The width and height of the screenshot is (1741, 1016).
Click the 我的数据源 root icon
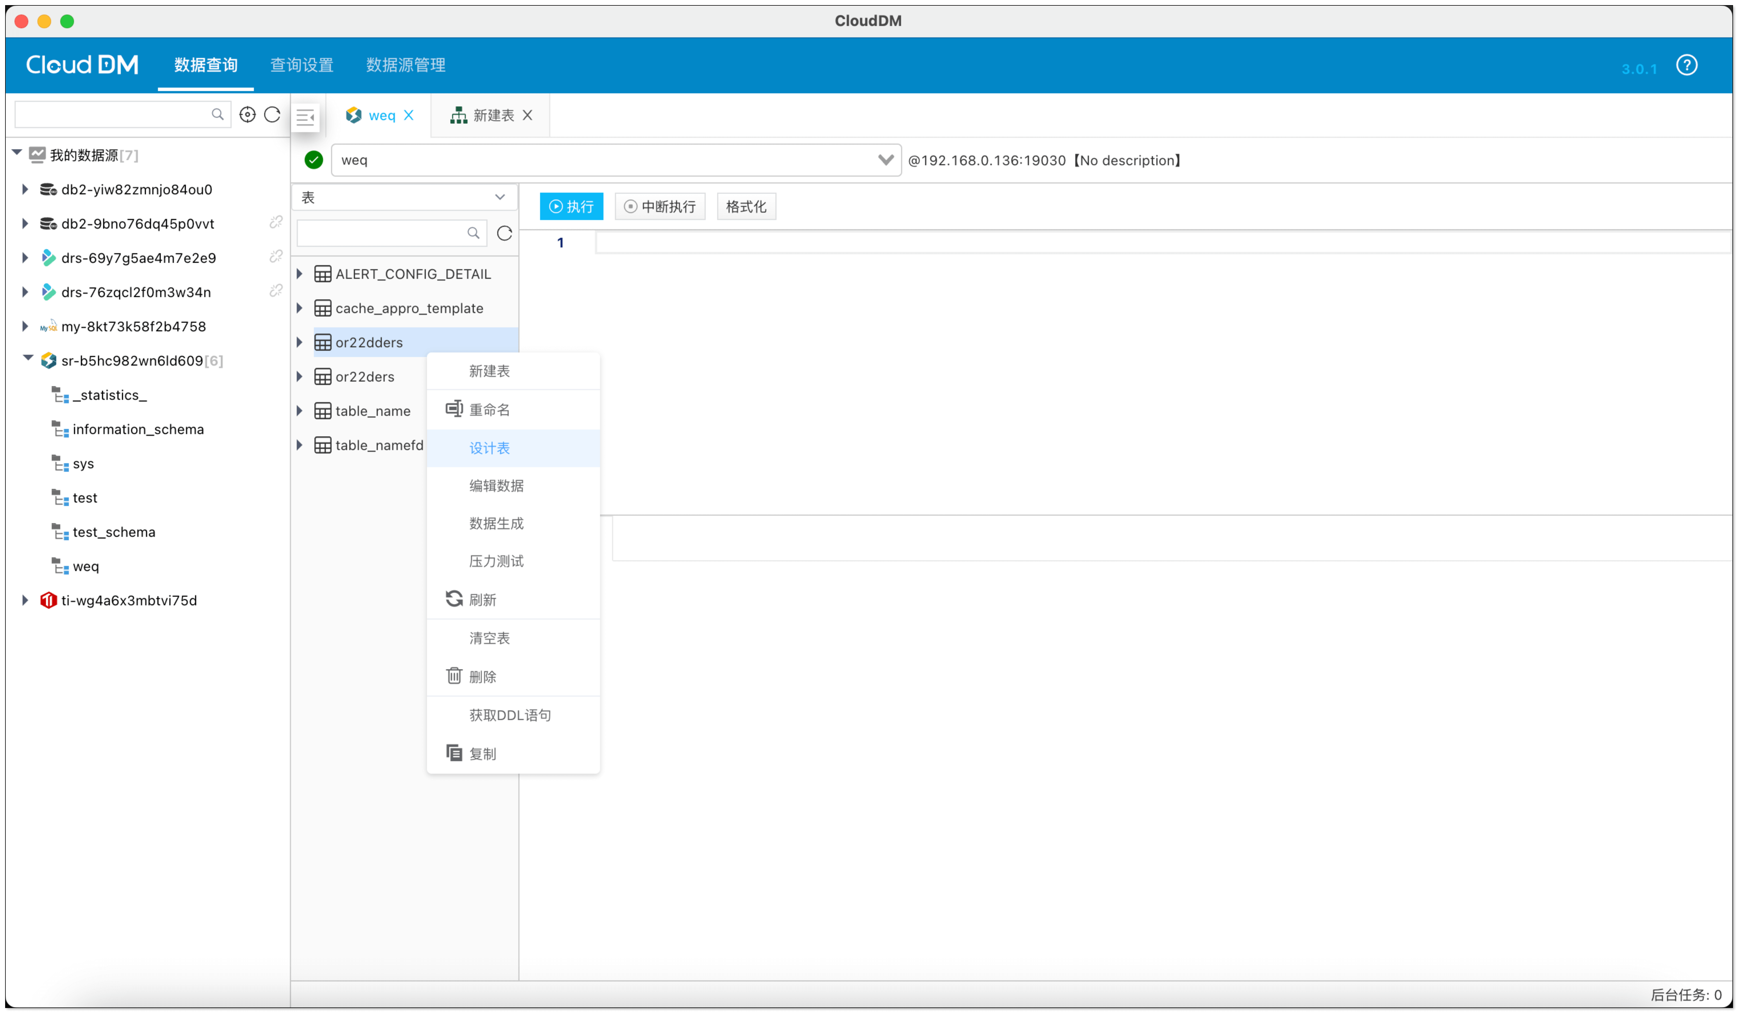pos(37,155)
